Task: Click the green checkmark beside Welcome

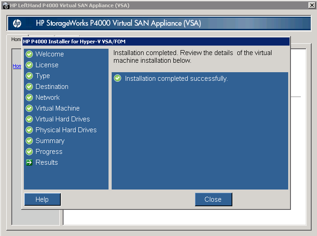Action: (x=29, y=54)
